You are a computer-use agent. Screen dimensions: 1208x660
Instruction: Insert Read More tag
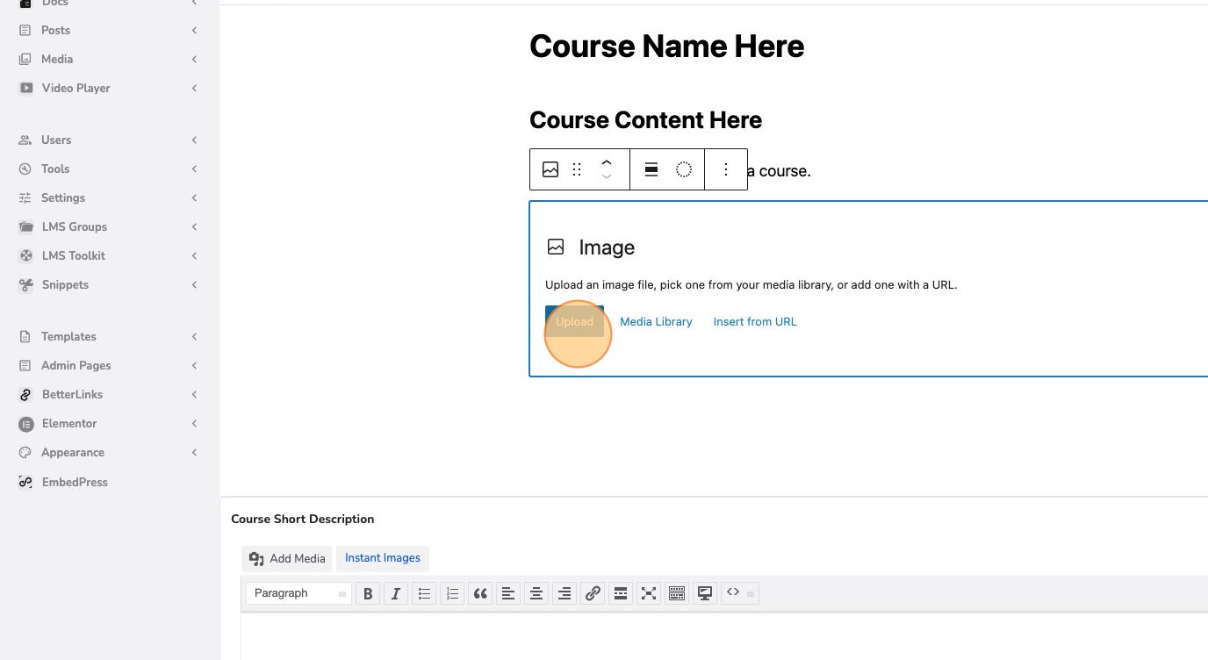coord(621,594)
